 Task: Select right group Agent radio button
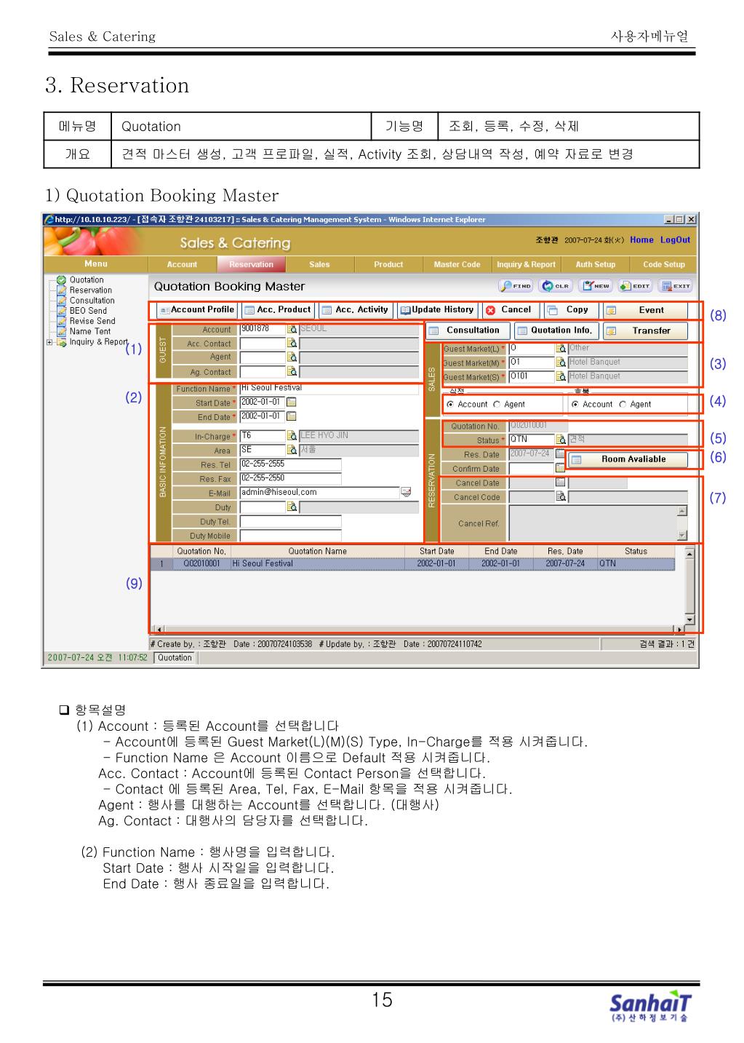[x=623, y=404]
